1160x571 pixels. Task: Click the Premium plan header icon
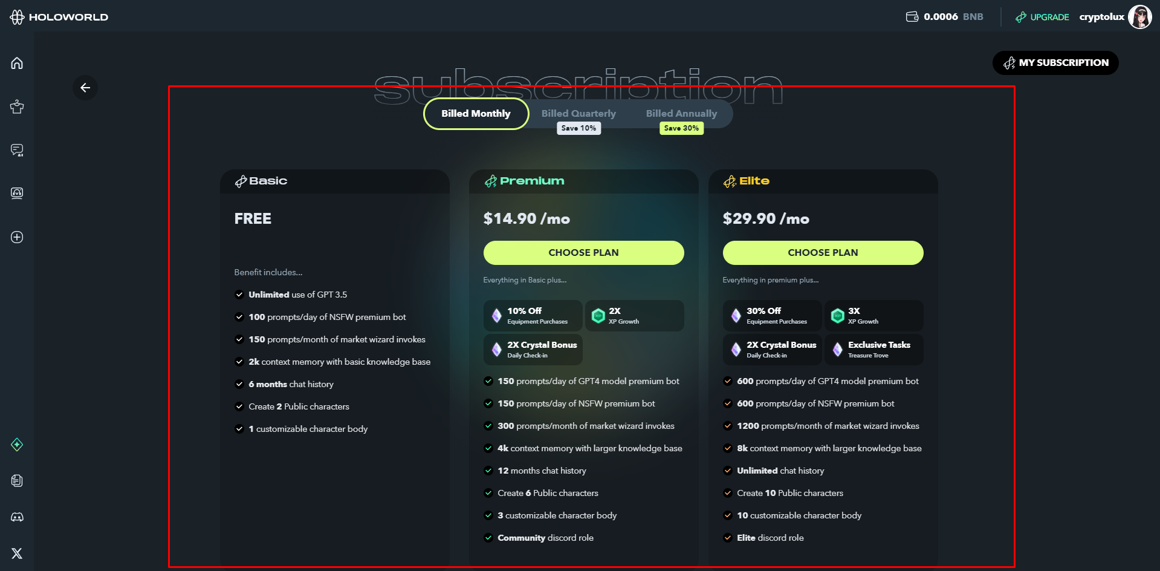491,181
